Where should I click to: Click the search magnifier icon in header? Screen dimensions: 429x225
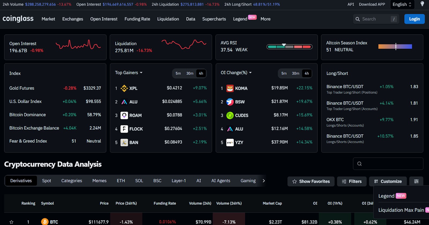tap(358, 19)
